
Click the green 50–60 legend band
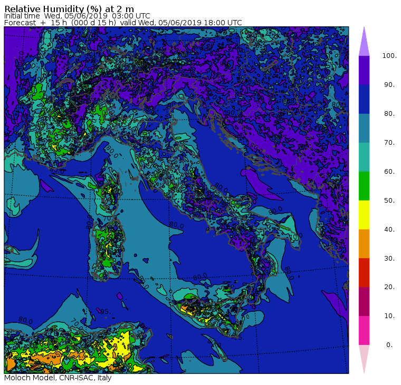[x=364, y=186]
